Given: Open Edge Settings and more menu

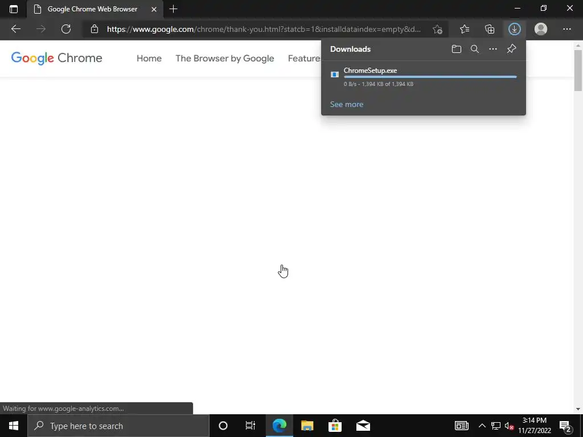Looking at the screenshot, I should click(x=566, y=29).
